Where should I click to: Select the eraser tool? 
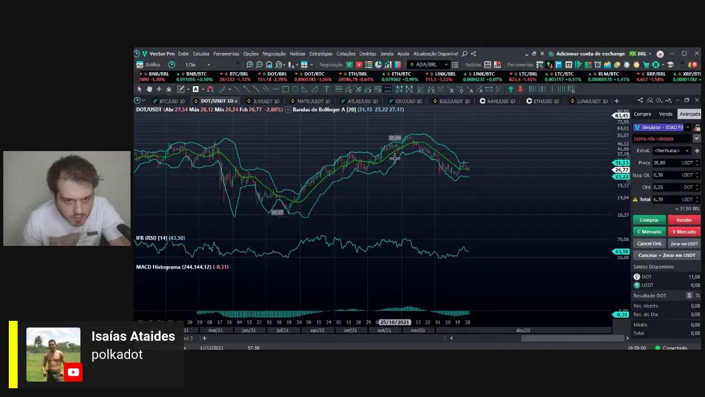(x=169, y=89)
